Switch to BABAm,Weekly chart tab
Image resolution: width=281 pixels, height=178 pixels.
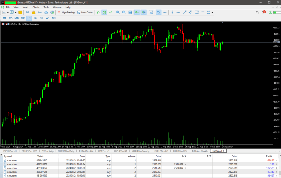click(200, 151)
